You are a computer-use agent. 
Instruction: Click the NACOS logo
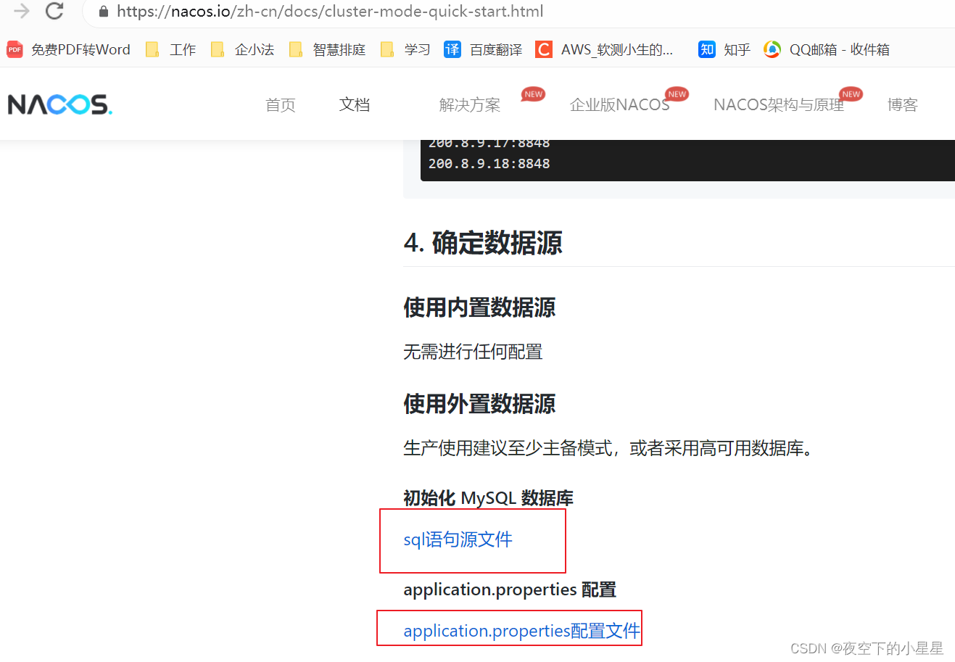click(60, 104)
